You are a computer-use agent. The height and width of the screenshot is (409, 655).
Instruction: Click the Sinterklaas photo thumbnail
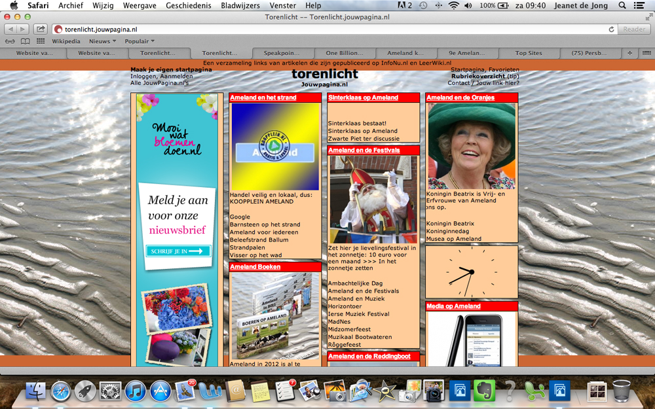373,200
